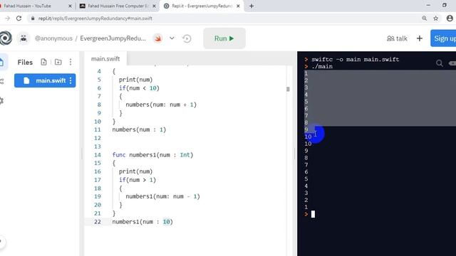Screen dimensions: 456x256
Task: Close the Repl.it browser tab
Action: pos(238,6)
